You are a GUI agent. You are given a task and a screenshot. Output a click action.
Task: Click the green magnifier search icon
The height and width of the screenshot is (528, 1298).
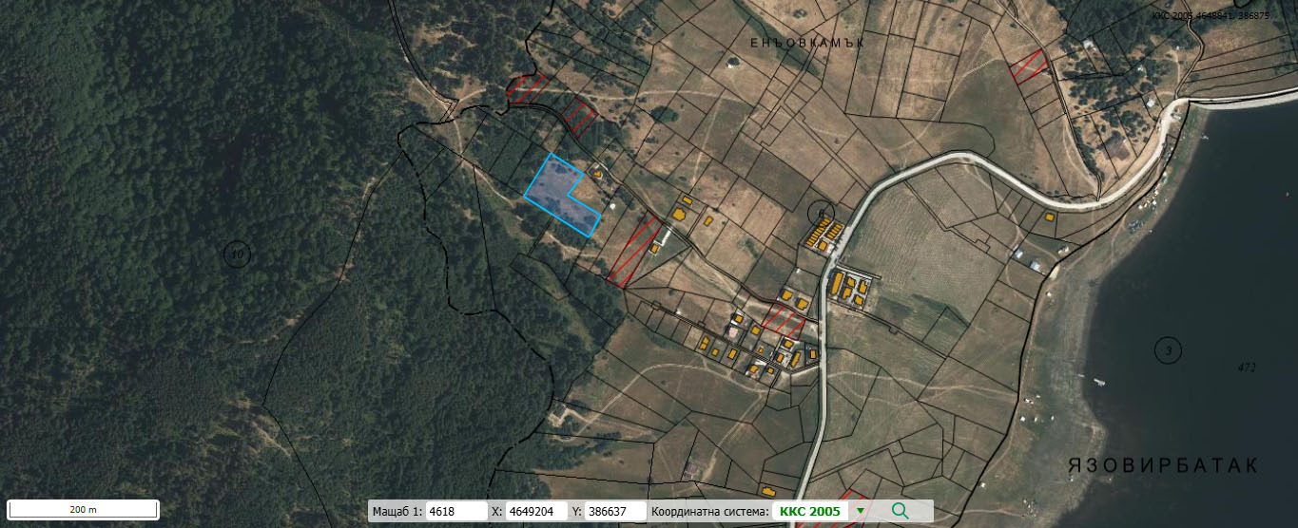(900, 511)
